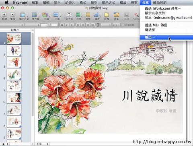Open the 播放 play menu in menu bar
Image resolution: width=193 pixels, height=146 pixels.
point(123,2)
